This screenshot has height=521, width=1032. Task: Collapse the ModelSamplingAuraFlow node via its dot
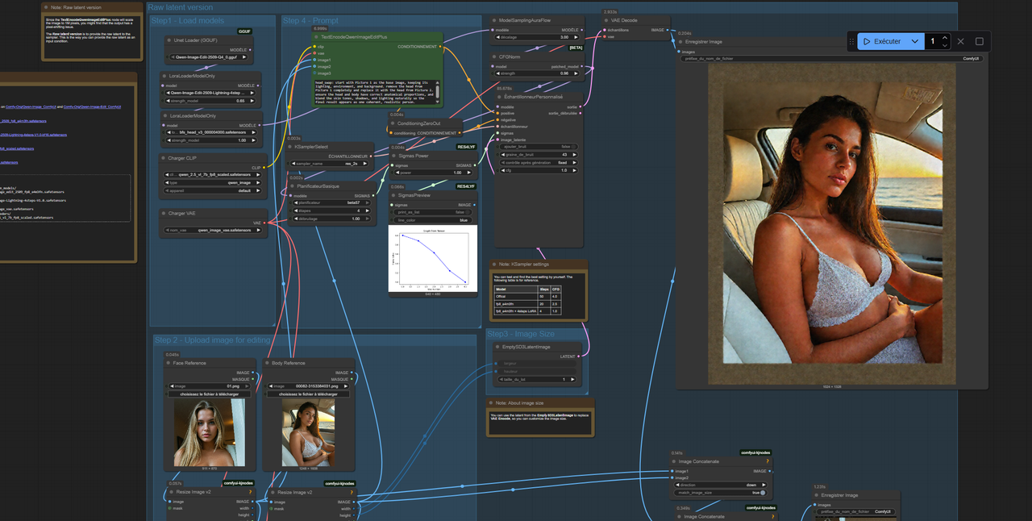(494, 20)
